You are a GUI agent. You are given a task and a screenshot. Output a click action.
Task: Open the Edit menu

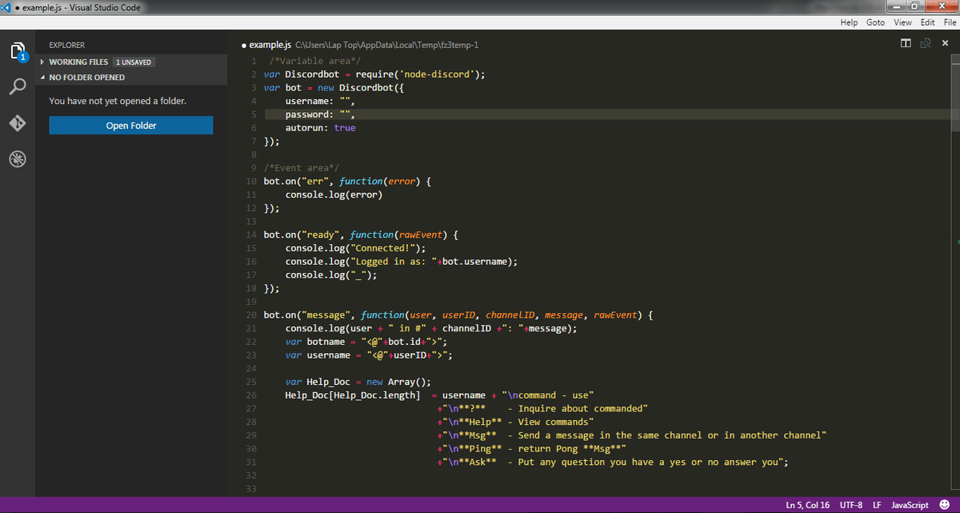928,22
